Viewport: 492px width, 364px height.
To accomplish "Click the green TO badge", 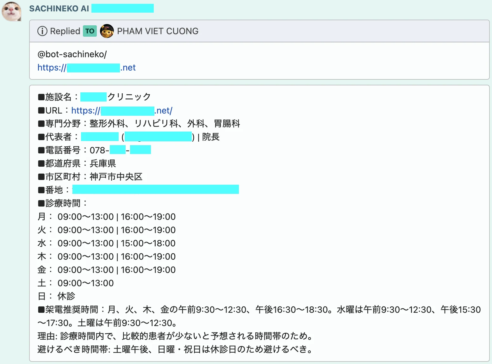I will point(90,31).
